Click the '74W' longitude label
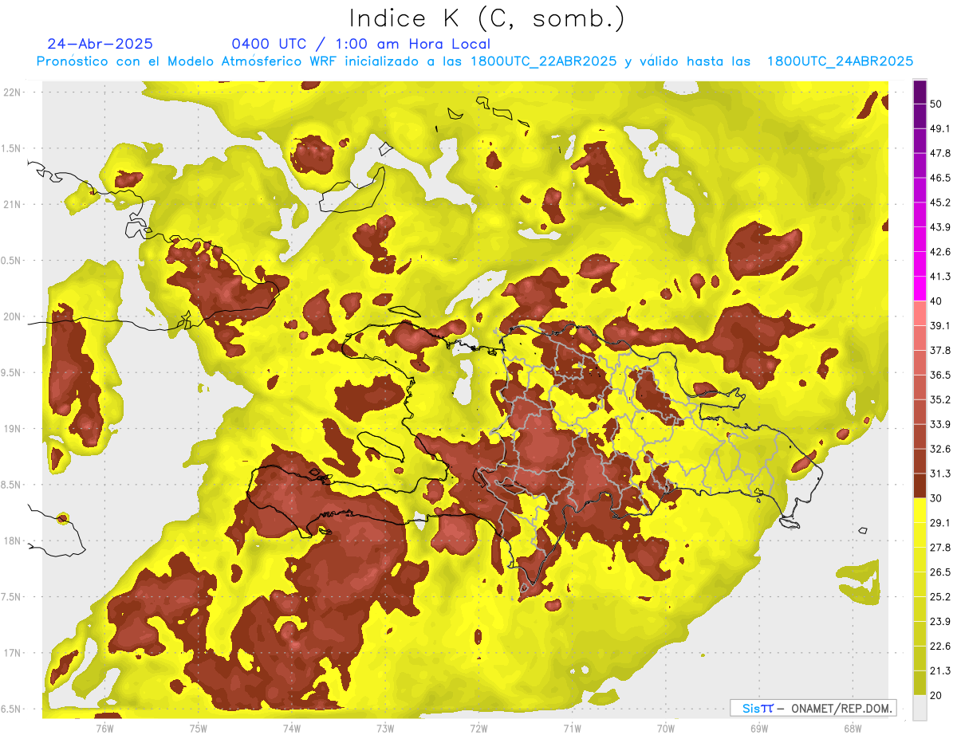This screenshot has height=739, width=957. (292, 728)
